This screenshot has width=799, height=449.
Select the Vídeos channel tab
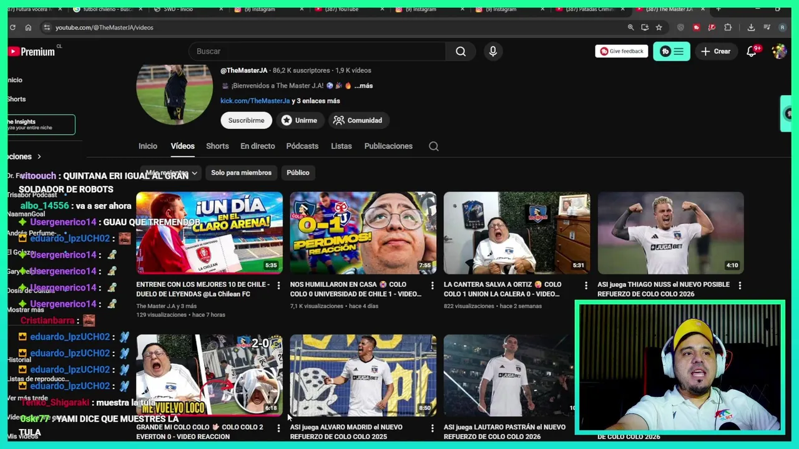coord(183,146)
